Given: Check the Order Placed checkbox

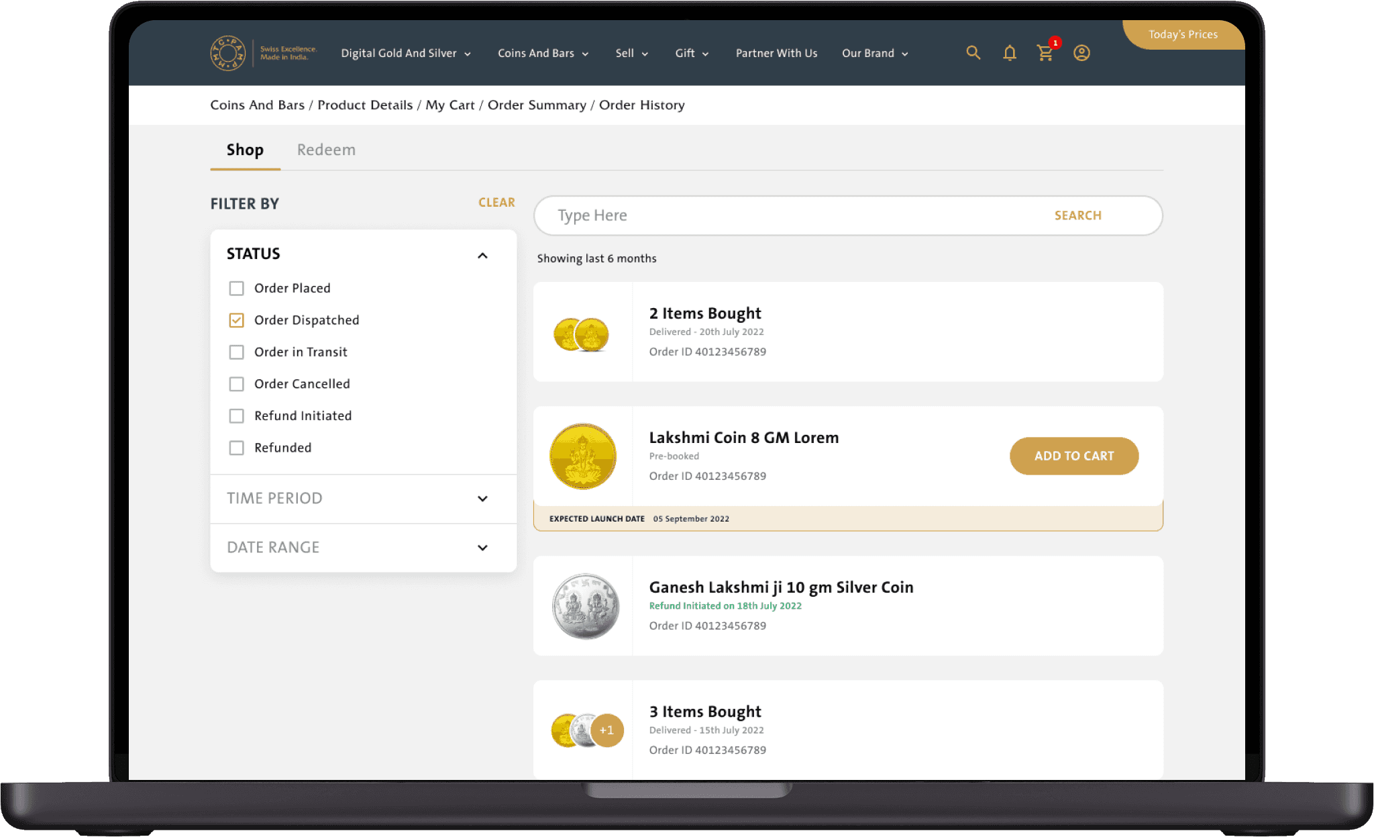Looking at the screenshot, I should click(x=236, y=289).
